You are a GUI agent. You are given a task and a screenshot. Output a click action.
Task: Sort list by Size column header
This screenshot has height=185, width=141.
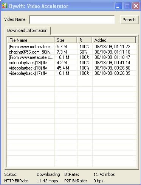(x=65, y=40)
